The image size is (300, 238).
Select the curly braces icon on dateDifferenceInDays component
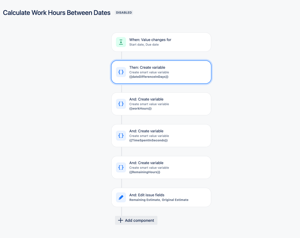coord(121,72)
